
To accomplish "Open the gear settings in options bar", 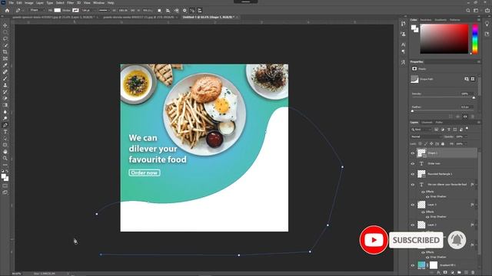I will 184,10.
